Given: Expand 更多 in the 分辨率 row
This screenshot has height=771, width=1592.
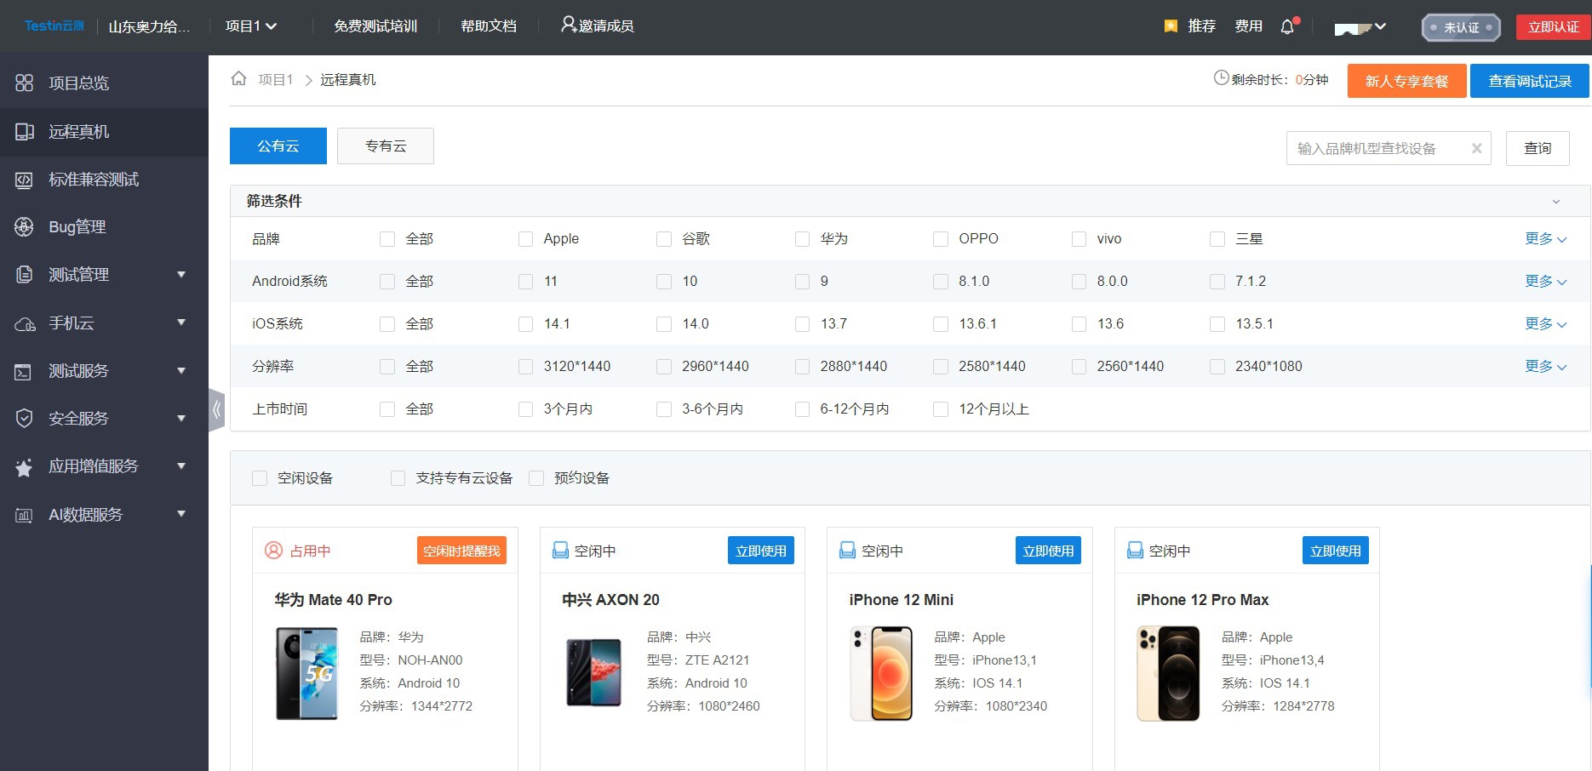Looking at the screenshot, I should point(1545,367).
